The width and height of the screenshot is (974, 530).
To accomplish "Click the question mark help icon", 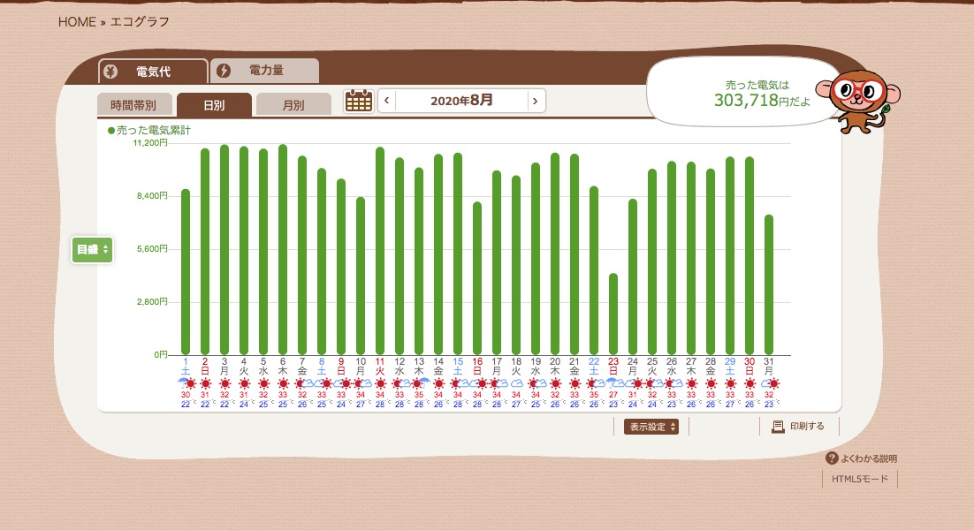I will click(832, 458).
